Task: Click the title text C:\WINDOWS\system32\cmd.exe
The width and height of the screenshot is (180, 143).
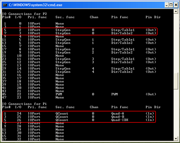Action: coord(35,5)
